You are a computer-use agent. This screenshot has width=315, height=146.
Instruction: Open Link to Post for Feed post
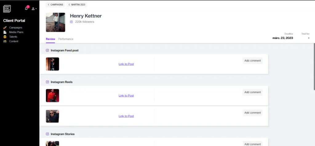tap(126, 64)
